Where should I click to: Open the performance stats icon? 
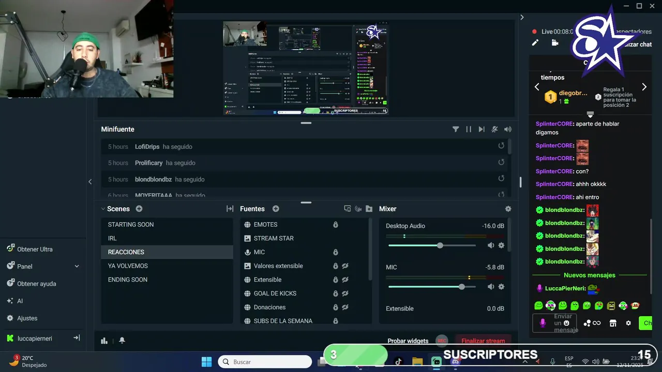click(104, 340)
